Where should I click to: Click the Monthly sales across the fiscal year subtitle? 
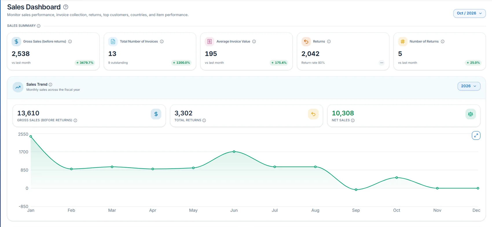53,90
